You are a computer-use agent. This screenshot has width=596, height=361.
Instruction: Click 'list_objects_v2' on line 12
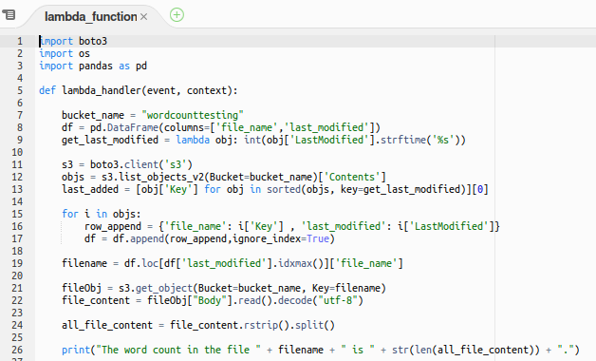click(x=161, y=177)
